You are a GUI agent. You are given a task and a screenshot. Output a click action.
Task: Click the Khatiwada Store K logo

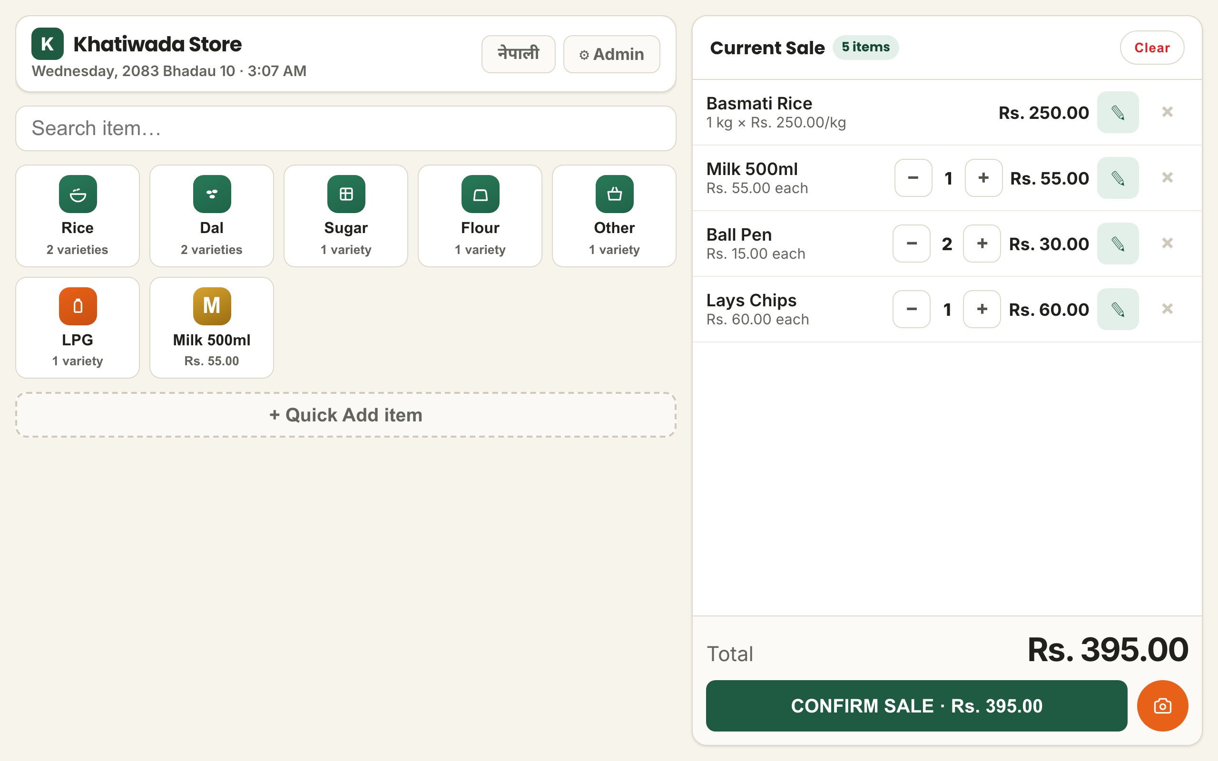[x=47, y=44]
